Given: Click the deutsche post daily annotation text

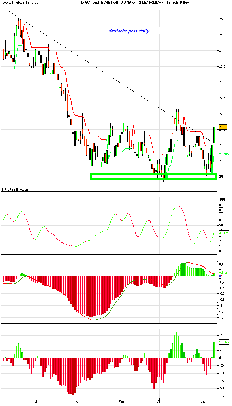Looking at the screenshot, I should coord(129,31).
